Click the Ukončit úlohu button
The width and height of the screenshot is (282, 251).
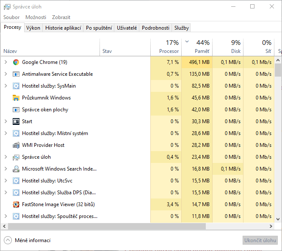click(260, 240)
